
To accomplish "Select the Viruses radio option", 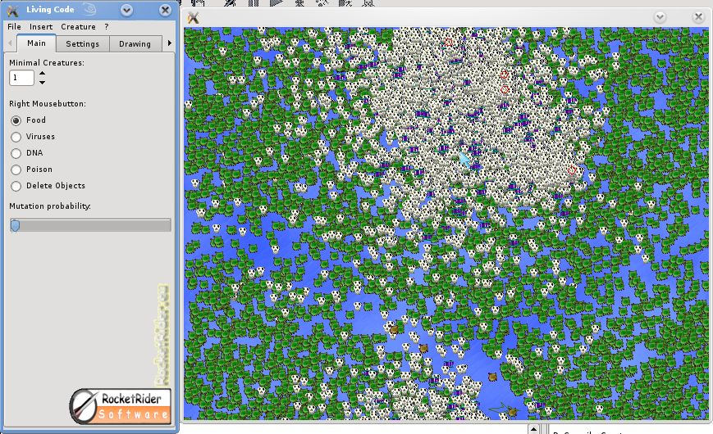I will point(16,137).
